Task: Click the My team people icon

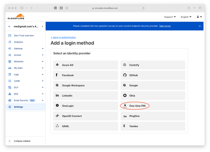Action: point(10,68)
